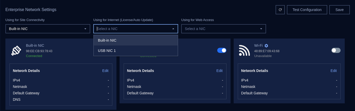This screenshot has width=355, height=111.
Task: Turn on the Wi-Fi toggle
Action: pos(336,50)
